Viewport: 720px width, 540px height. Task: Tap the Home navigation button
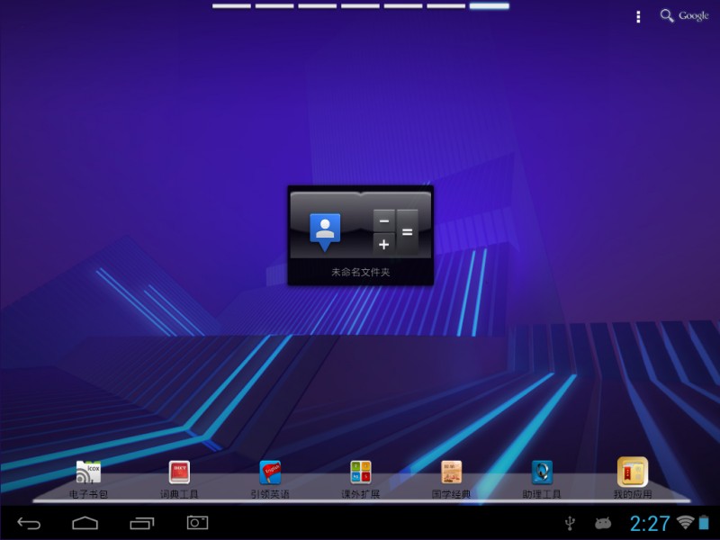coord(85,523)
